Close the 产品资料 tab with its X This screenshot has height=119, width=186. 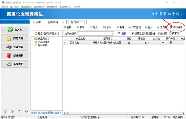point(84,22)
